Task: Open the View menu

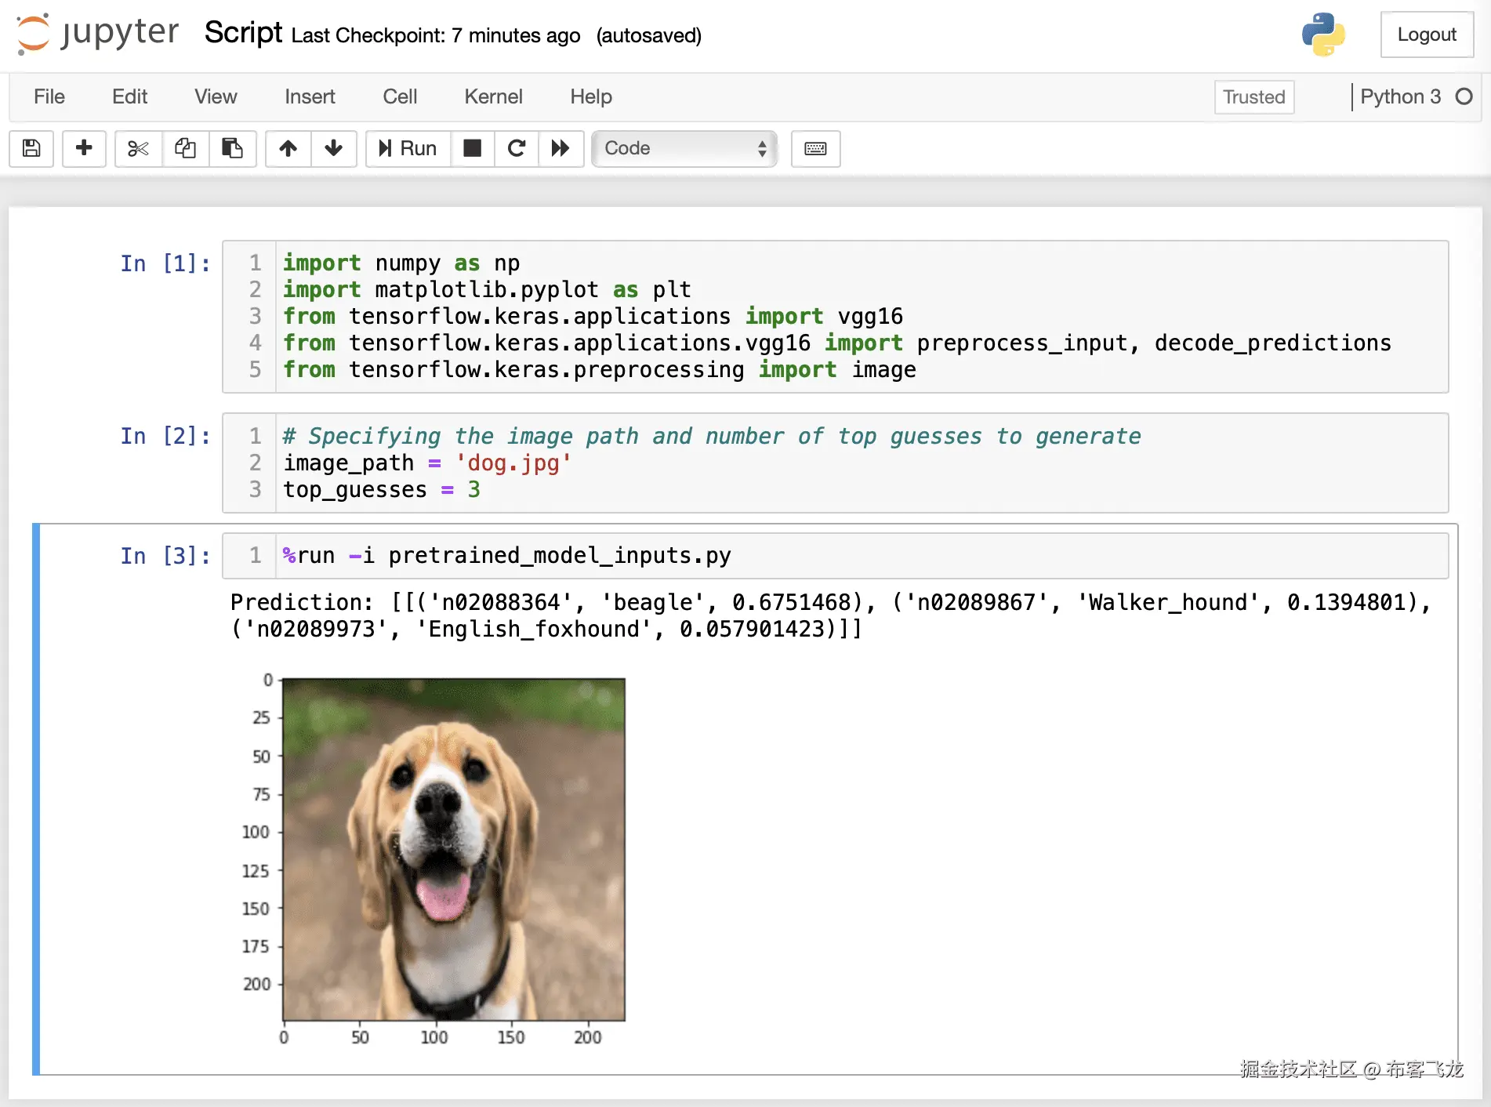Action: pos(216,96)
